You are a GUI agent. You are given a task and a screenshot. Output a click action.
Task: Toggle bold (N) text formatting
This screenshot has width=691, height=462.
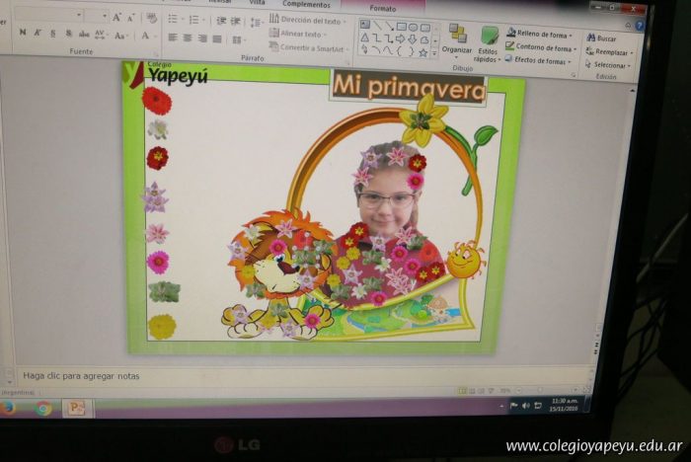22,33
